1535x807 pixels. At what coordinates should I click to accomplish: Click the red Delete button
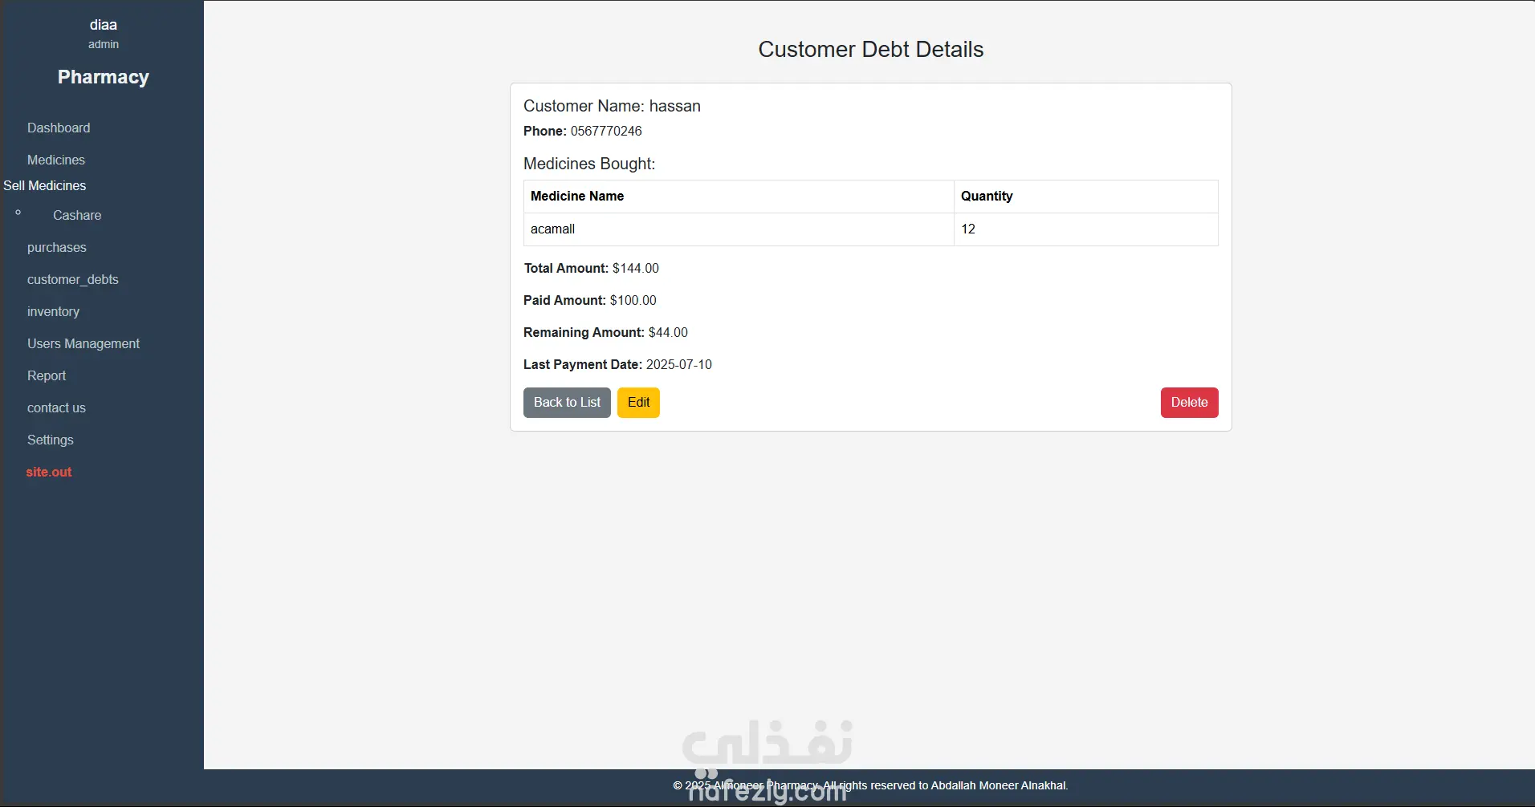coord(1189,403)
